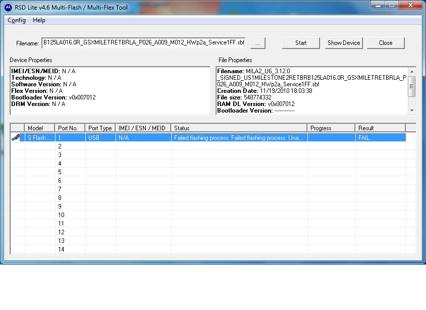Image resolution: width=426 pixels, height=310 pixels.
Task: Minimize the RSD Lite window
Action: 378,6
